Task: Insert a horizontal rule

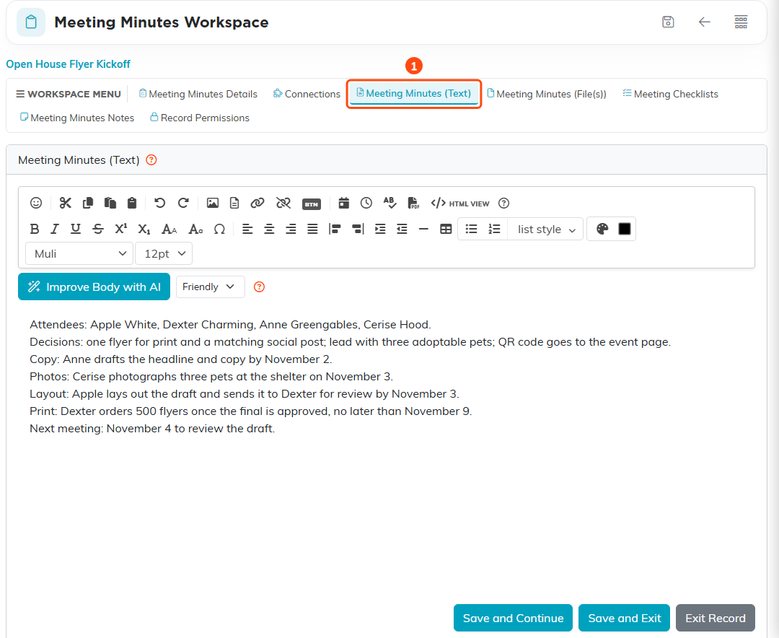Action: 423,229
